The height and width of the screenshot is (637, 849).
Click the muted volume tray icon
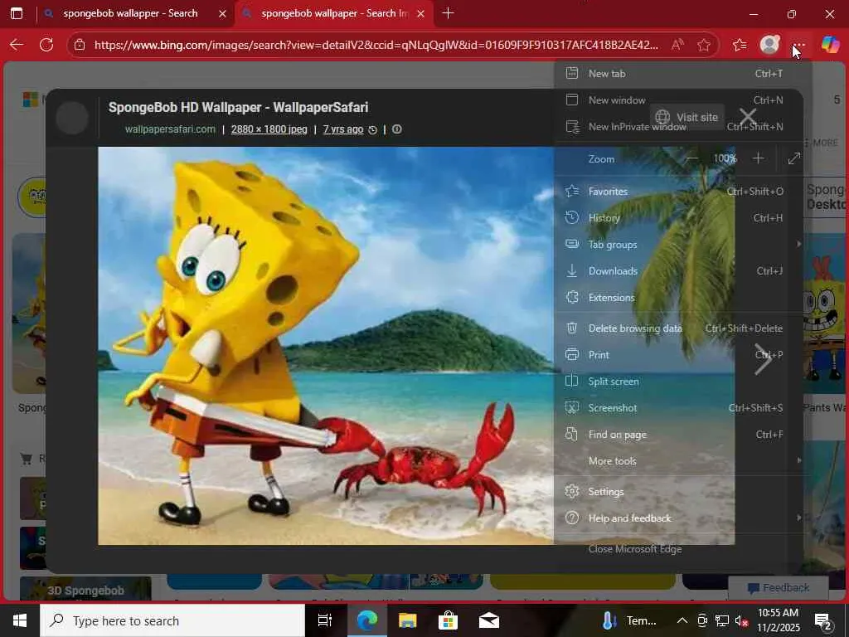pyautogui.click(x=742, y=620)
